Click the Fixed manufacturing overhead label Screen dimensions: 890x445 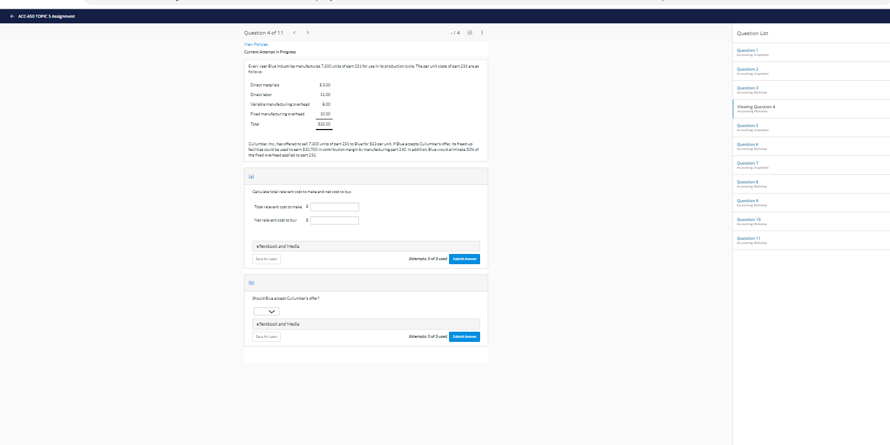pyautogui.click(x=277, y=114)
